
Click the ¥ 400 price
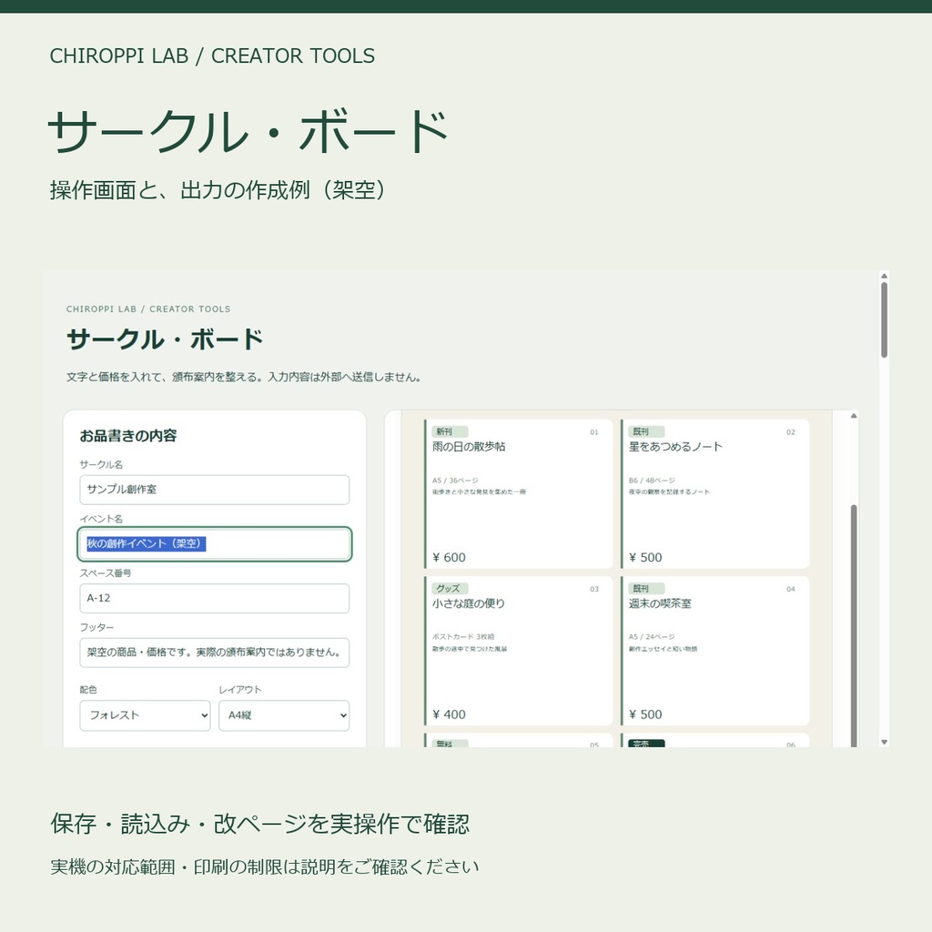(x=449, y=714)
